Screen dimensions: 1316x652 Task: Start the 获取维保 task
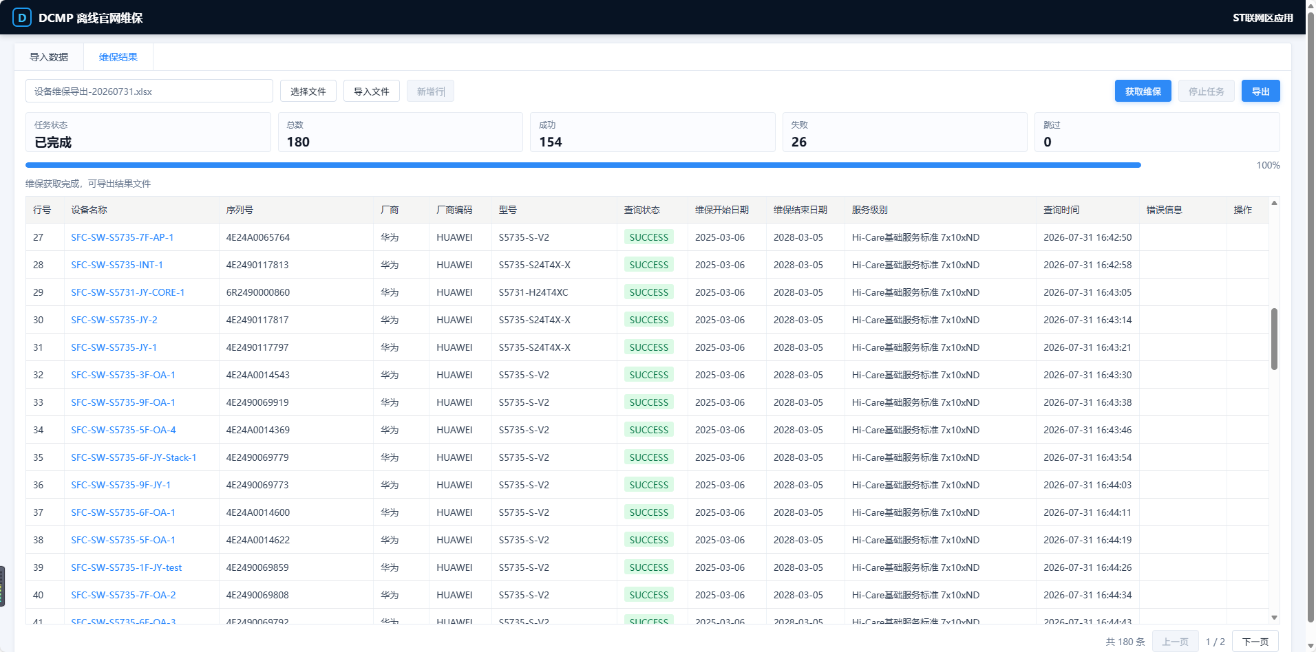(x=1143, y=91)
